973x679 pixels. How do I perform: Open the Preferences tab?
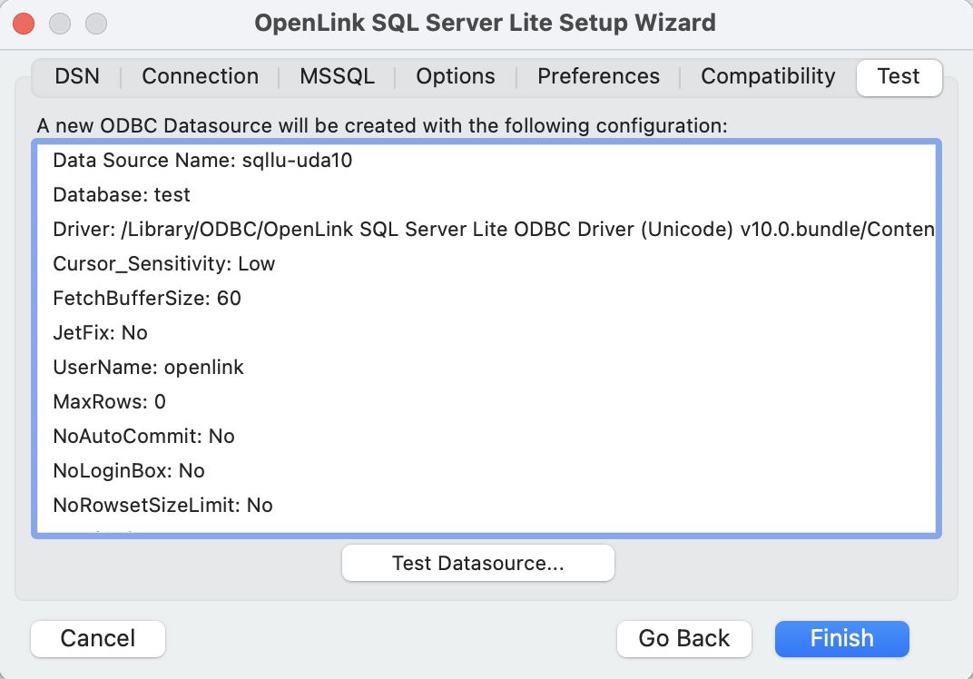[x=598, y=76]
